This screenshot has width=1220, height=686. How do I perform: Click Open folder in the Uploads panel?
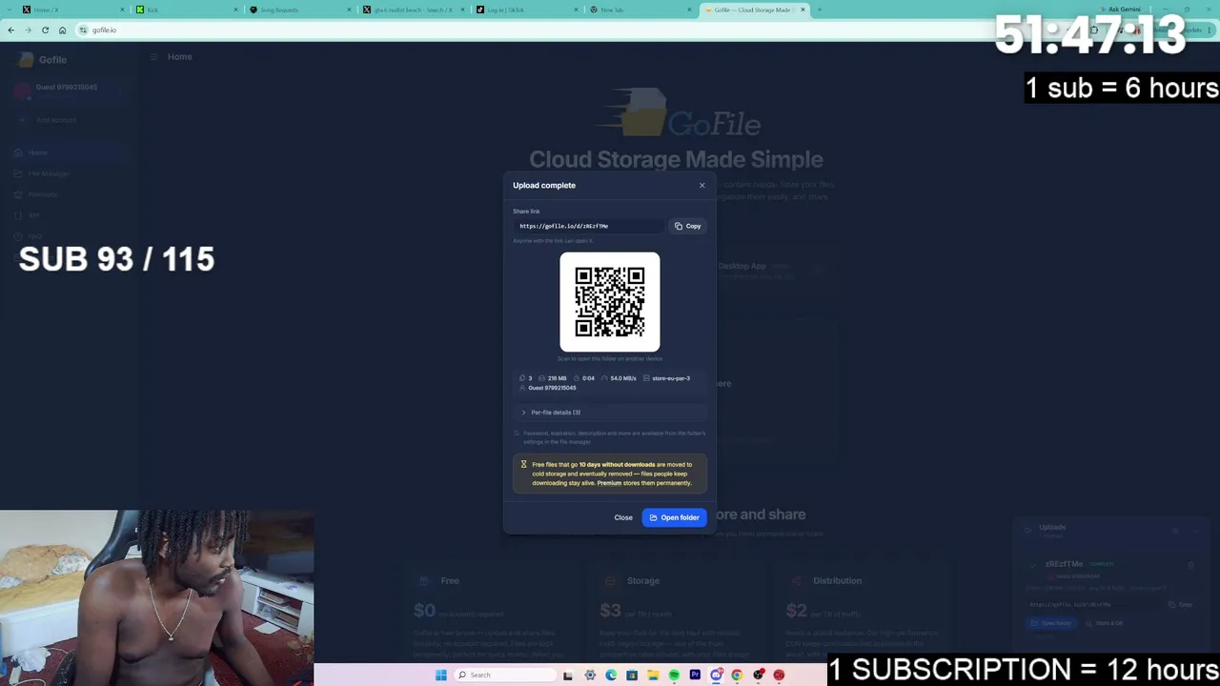coord(1051,623)
